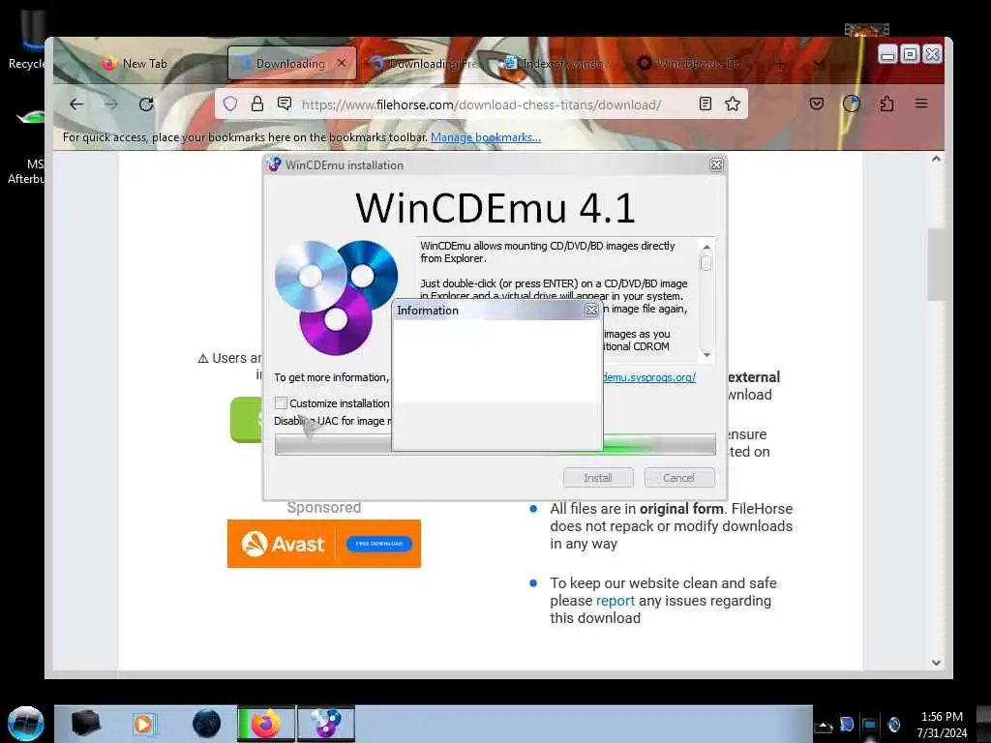Click the network tray icon
Image resolution: width=991 pixels, height=743 pixels.
(x=870, y=726)
